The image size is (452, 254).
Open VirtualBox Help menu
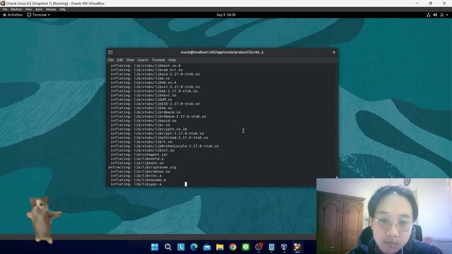(x=63, y=9)
